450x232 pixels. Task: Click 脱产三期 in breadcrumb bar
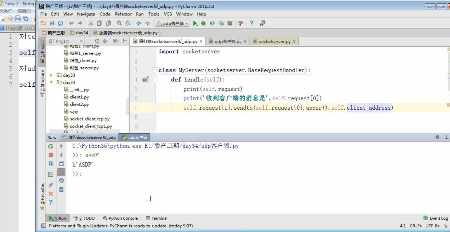53,33
